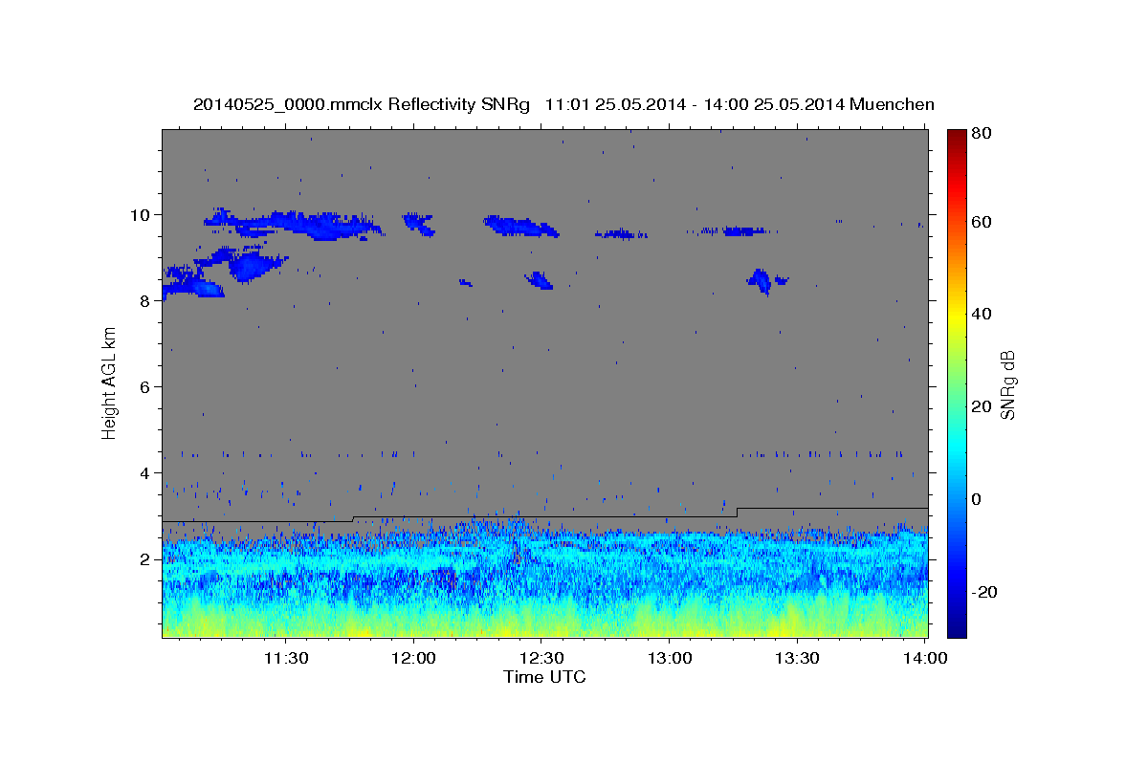
Task: Click the 'SNRg dB' colorbar label
Action: [x=1007, y=384]
